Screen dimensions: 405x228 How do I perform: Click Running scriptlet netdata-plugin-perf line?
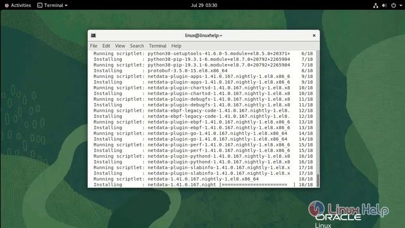tap(203, 144)
